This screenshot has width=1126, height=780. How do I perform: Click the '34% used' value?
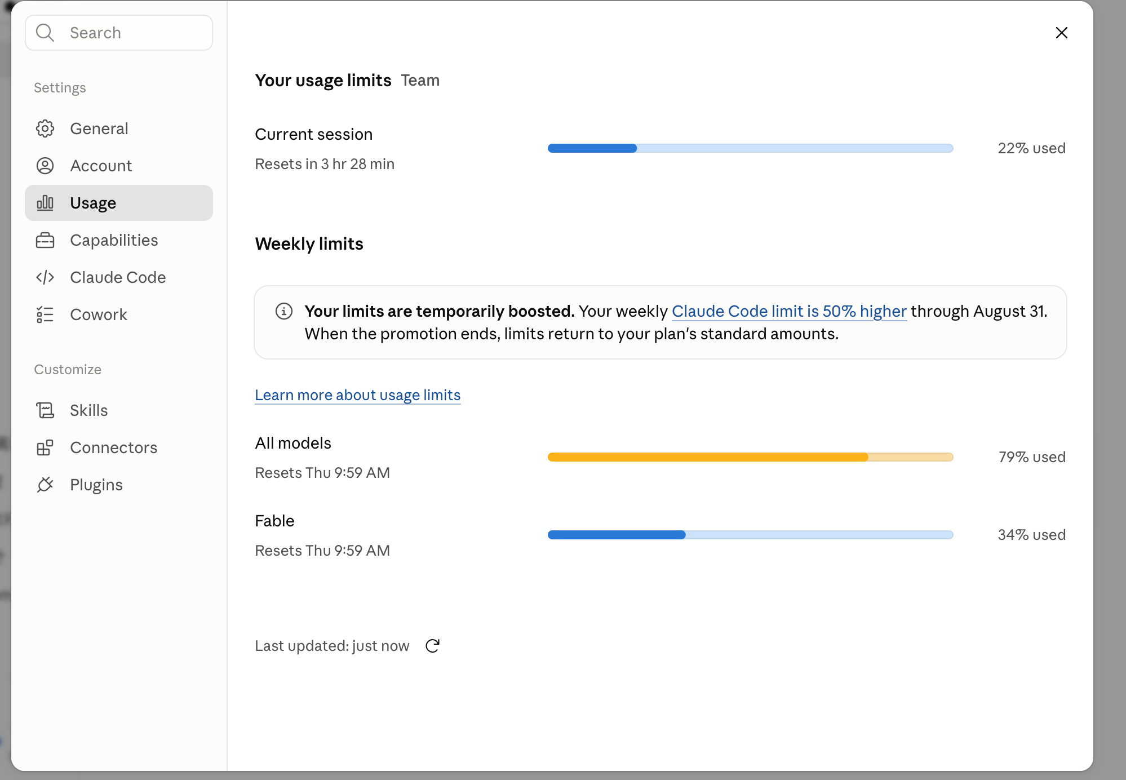[1031, 535]
